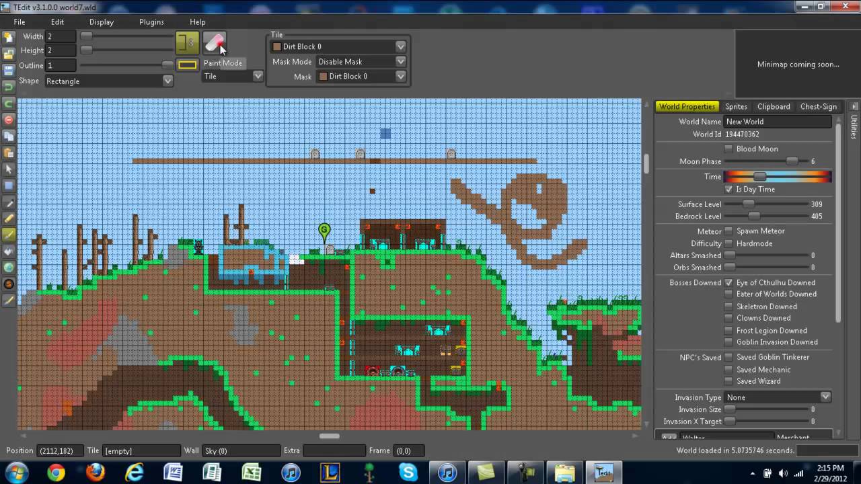Enable the Blood Moon checkbox
Image resolution: width=861 pixels, height=484 pixels.
(728, 149)
